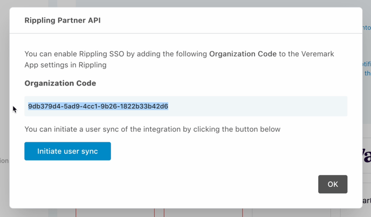Viewport: 371px width, 217px height.
Task: Start the sync with Initiate user sync
Action: 67,151
